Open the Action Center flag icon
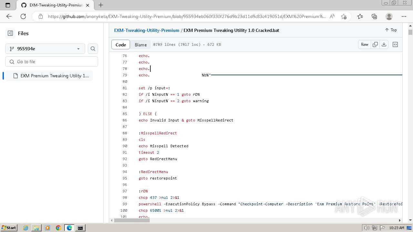This screenshot has width=413, height=232. [x=382, y=228]
